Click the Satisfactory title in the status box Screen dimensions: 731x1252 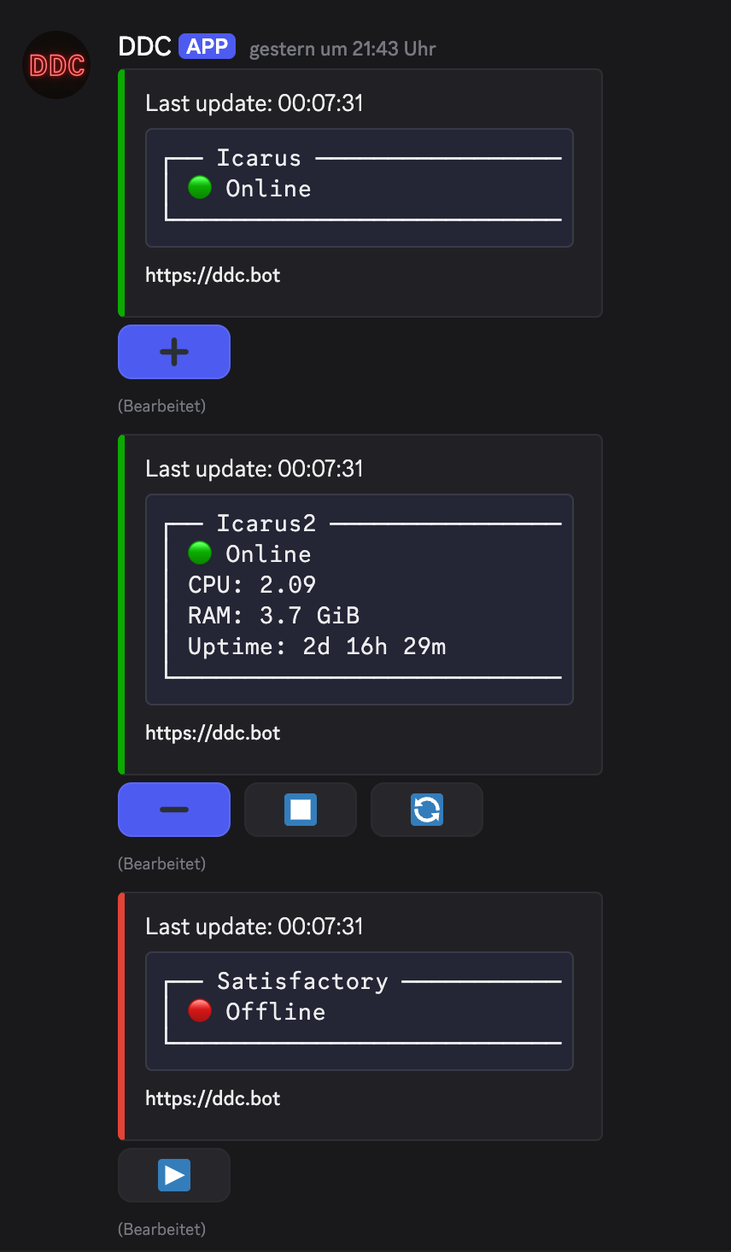pos(302,981)
